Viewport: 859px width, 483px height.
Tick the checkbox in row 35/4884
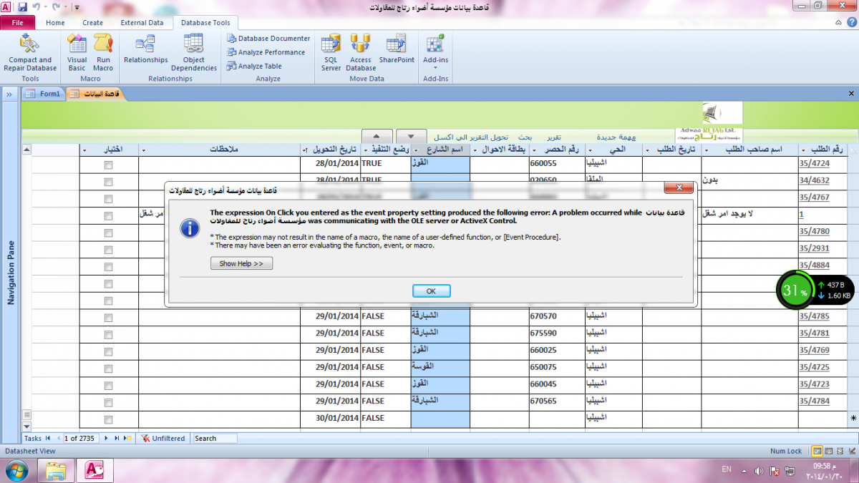coord(109,266)
